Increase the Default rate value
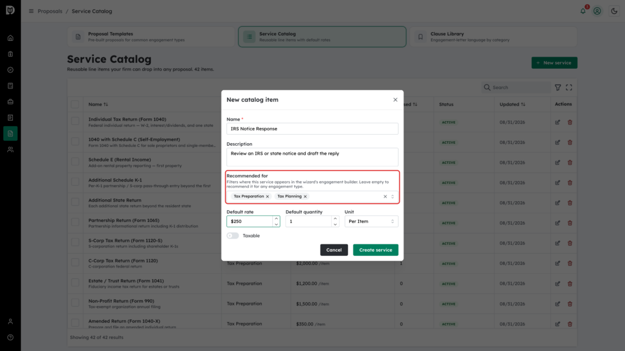 [276, 219]
